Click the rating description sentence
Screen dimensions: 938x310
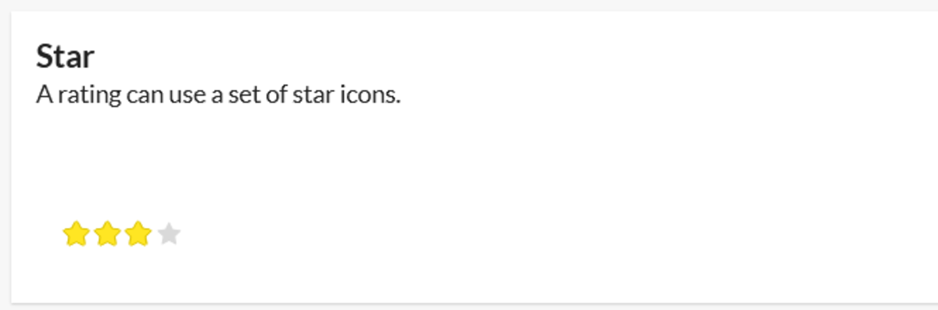(x=218, y=96)
